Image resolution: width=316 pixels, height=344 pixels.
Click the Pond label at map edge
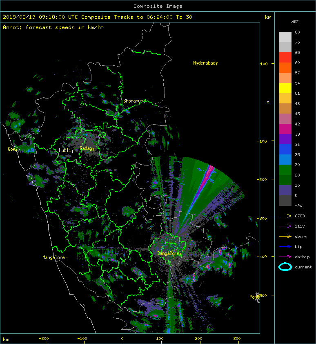click(x=254, y=297)
